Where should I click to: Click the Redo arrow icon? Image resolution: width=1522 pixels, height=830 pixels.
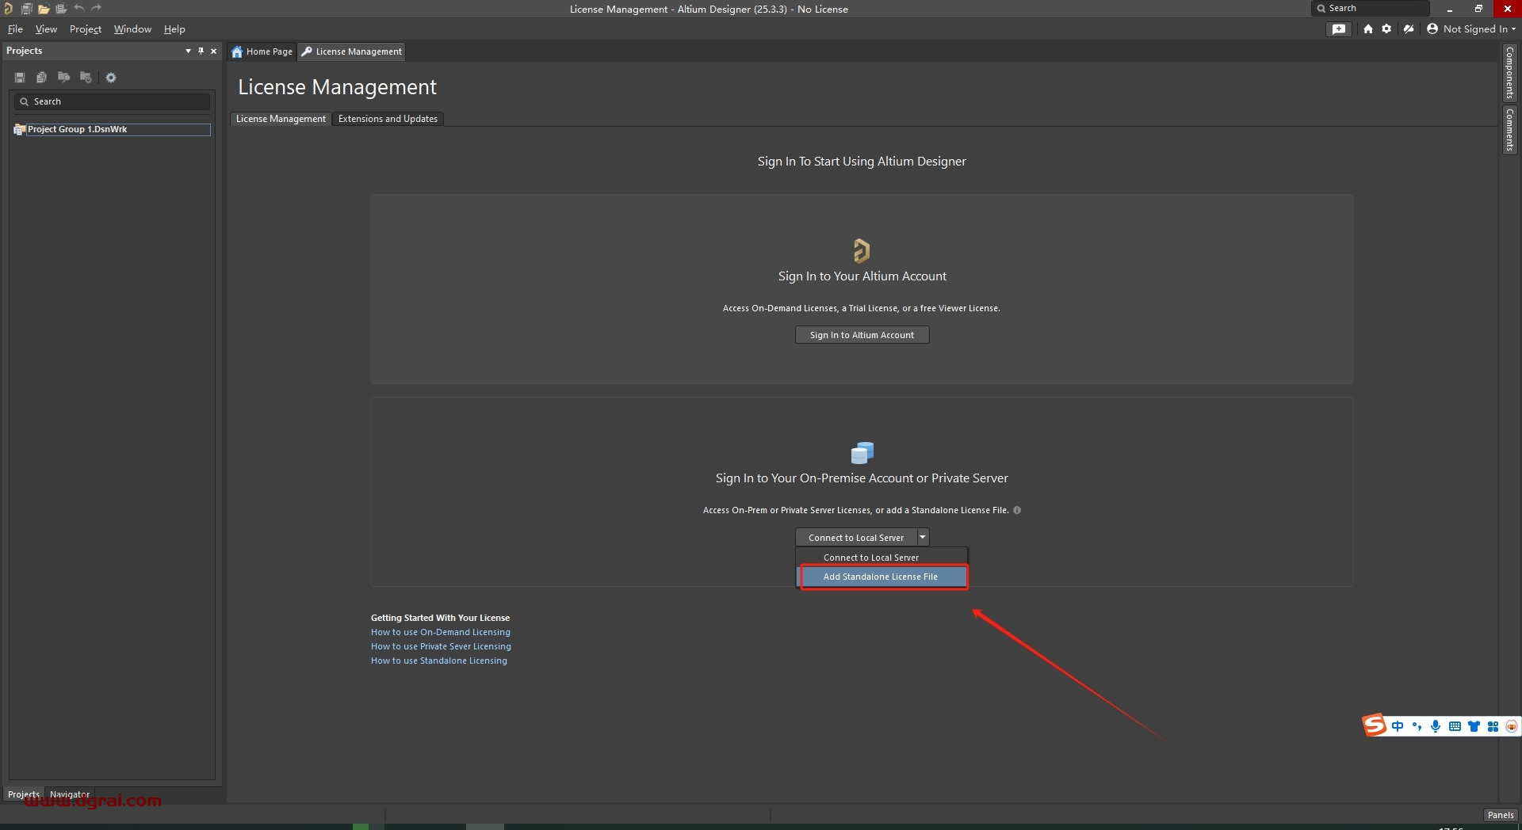[x=96, y=9]
